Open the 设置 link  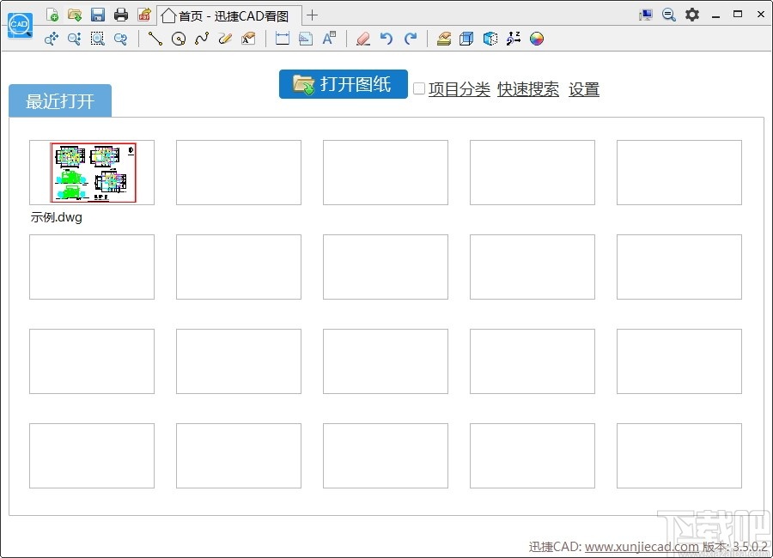(x=584, y=89)
